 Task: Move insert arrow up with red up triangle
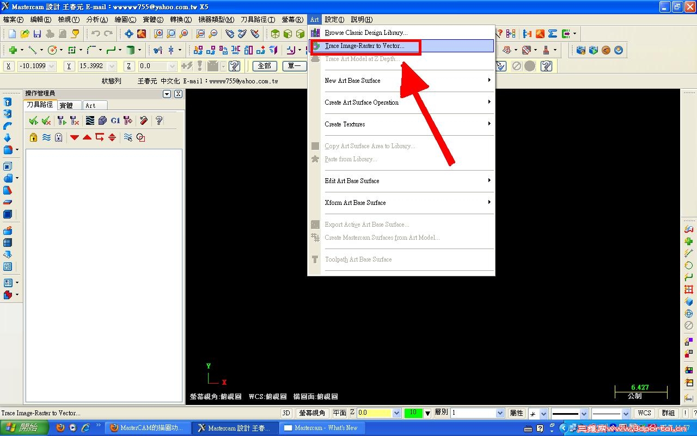[x=87, y=137]
